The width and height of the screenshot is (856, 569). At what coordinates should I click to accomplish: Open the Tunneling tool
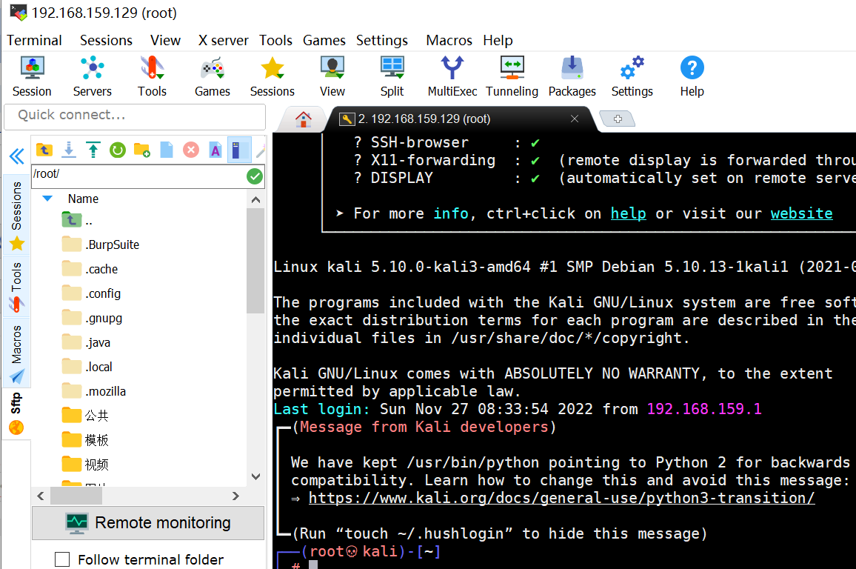[512, 76]
